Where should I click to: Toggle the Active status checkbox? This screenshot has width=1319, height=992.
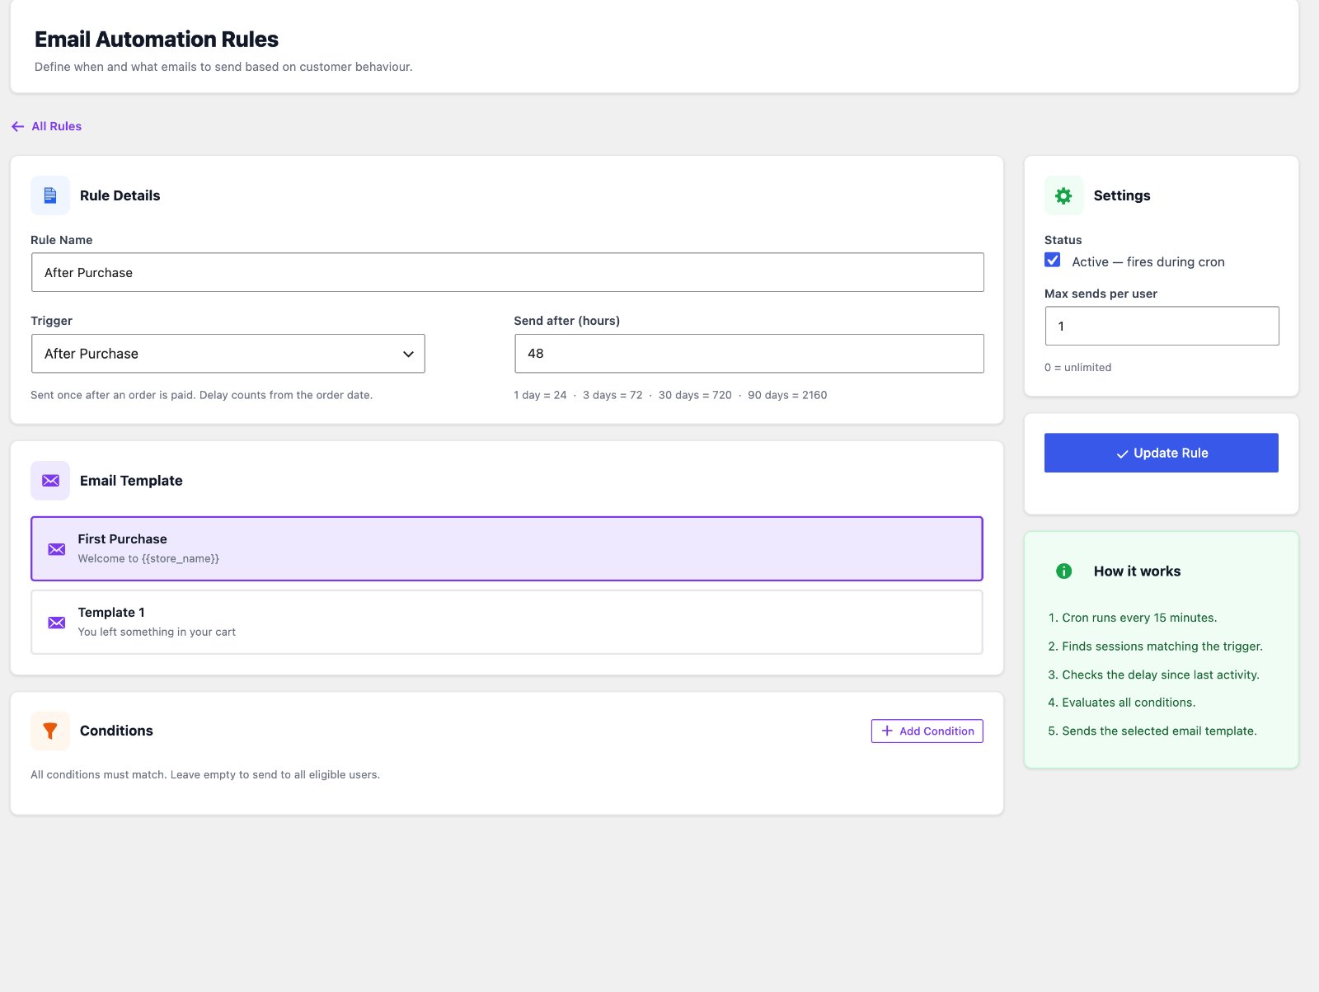tap(1053, 261)
